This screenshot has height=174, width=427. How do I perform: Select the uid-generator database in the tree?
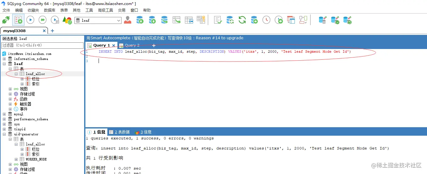click(x=26, y=134)
